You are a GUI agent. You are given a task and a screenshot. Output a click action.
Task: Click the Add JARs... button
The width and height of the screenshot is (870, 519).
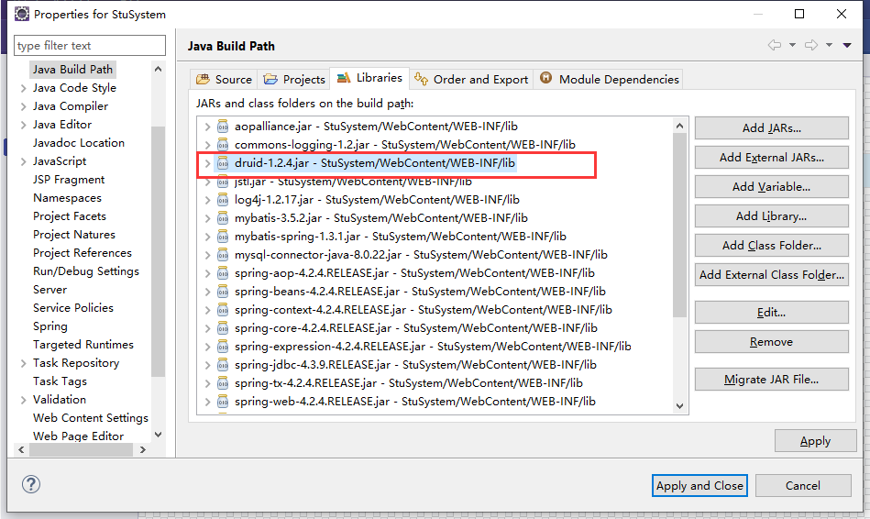coord(771,128)
